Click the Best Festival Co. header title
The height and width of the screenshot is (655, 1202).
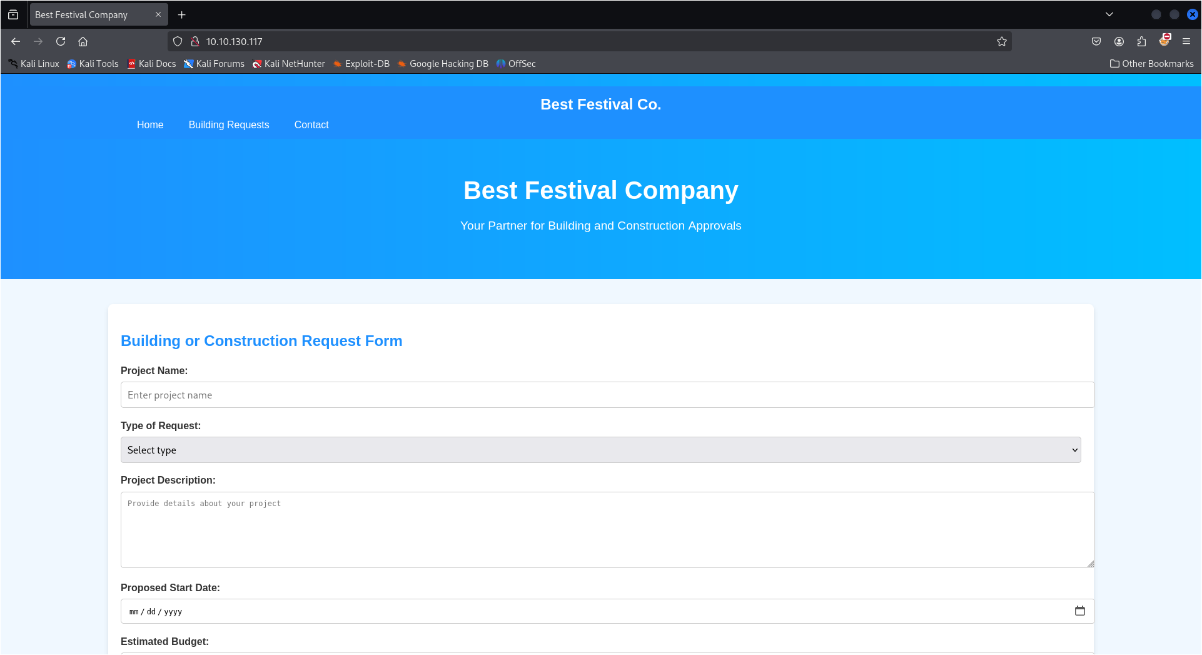pyautogui.click(x=600, y=104)
